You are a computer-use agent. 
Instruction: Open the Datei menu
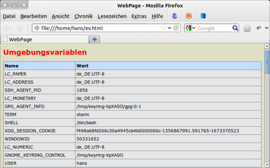coord(9,16)
